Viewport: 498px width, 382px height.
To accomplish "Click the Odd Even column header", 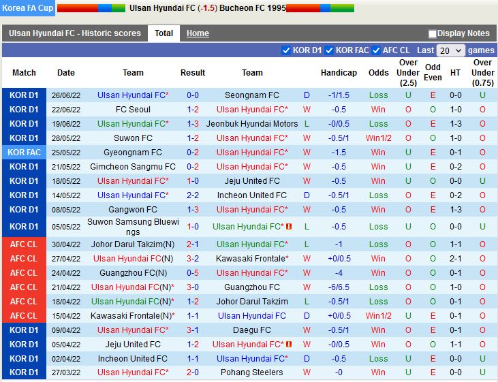I will click(433, 72).
